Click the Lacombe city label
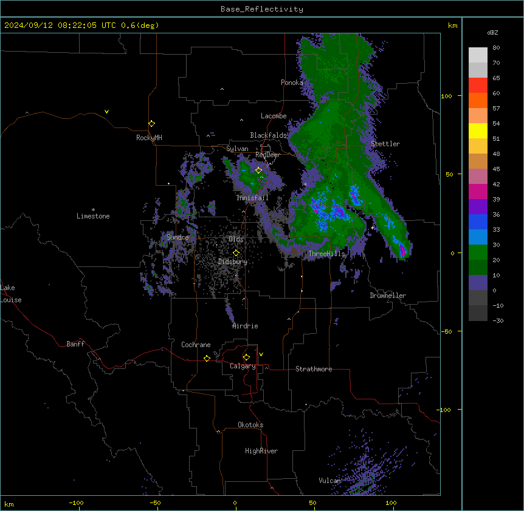524x511 pixels. pos(274,116)
